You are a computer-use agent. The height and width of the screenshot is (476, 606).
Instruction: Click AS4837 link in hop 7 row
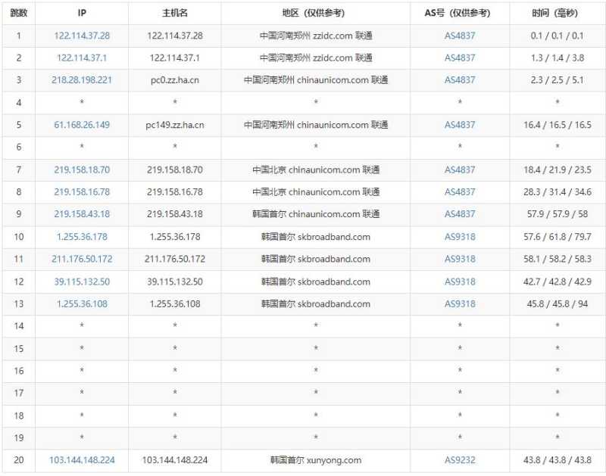coord(460,170)
